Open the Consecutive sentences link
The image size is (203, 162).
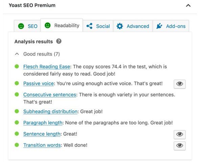point(50,94)
